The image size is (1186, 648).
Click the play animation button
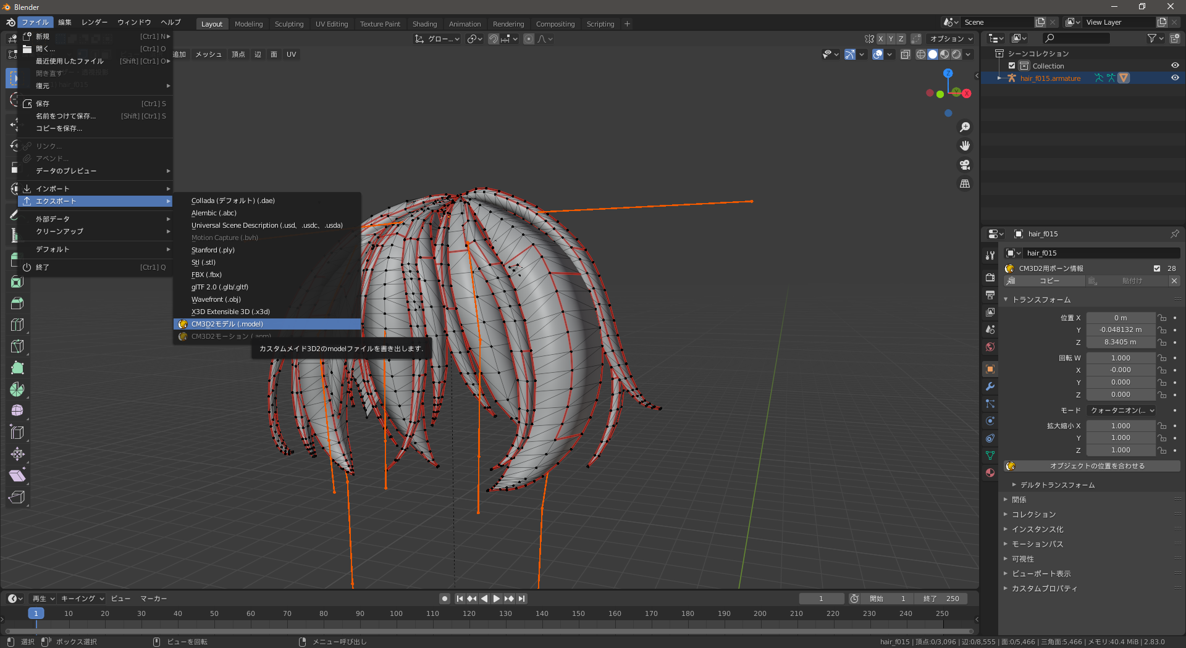[x=496, y=599]
